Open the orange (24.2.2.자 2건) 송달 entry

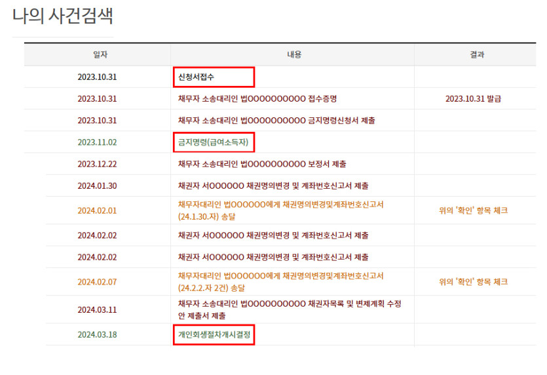pos(280,281)
